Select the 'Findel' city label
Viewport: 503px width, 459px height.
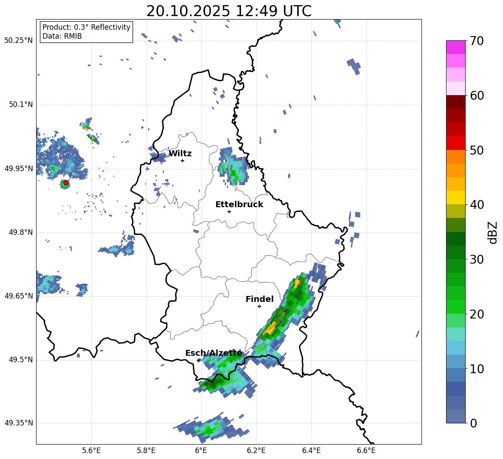point(260,299)
